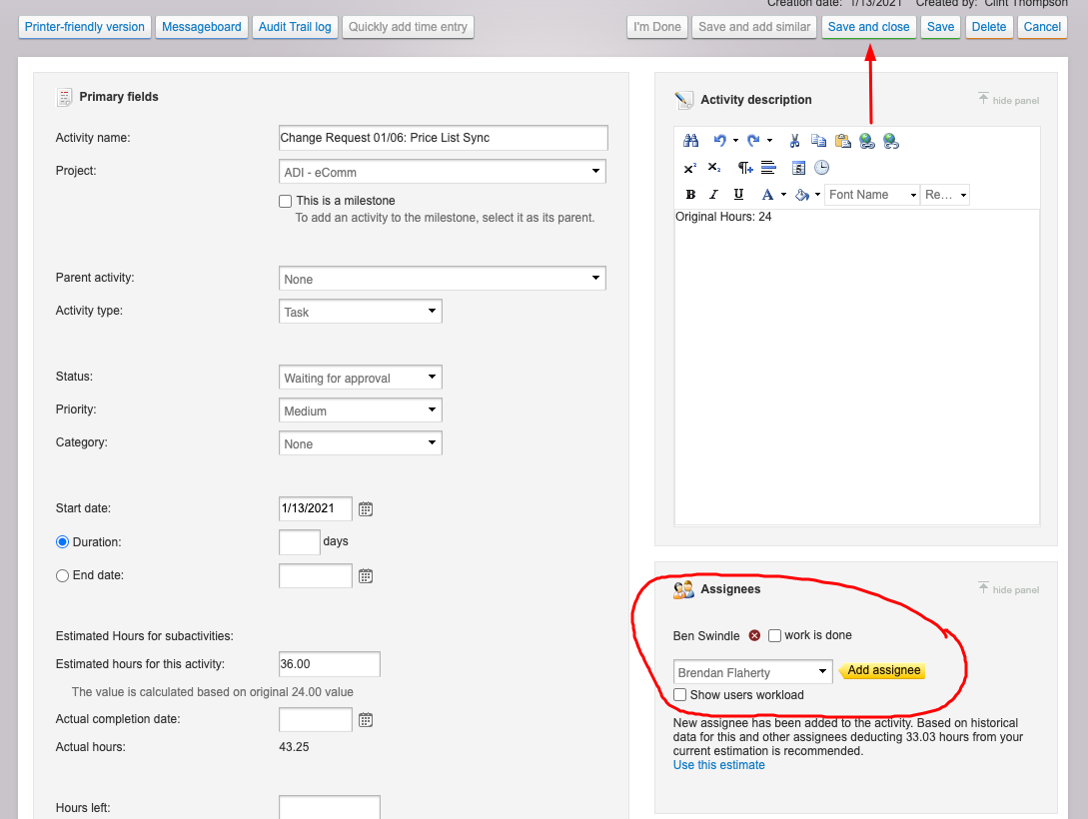
Task: Click the Estimated hours field showing 36.00
Action: (x=330, y=663)
